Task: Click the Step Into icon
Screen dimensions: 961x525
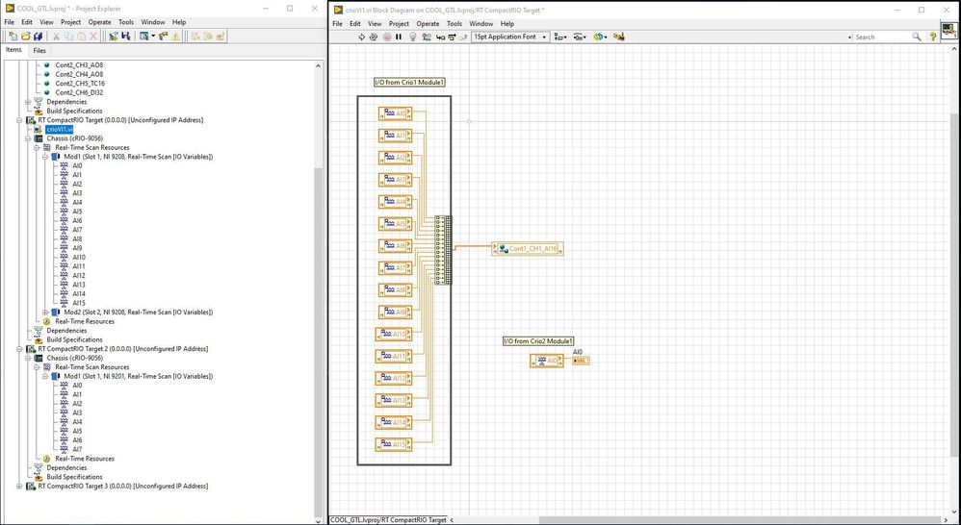Action: 441,37
